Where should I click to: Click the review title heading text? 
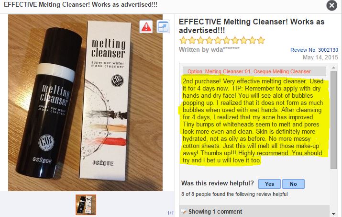[x=252, y=26]
